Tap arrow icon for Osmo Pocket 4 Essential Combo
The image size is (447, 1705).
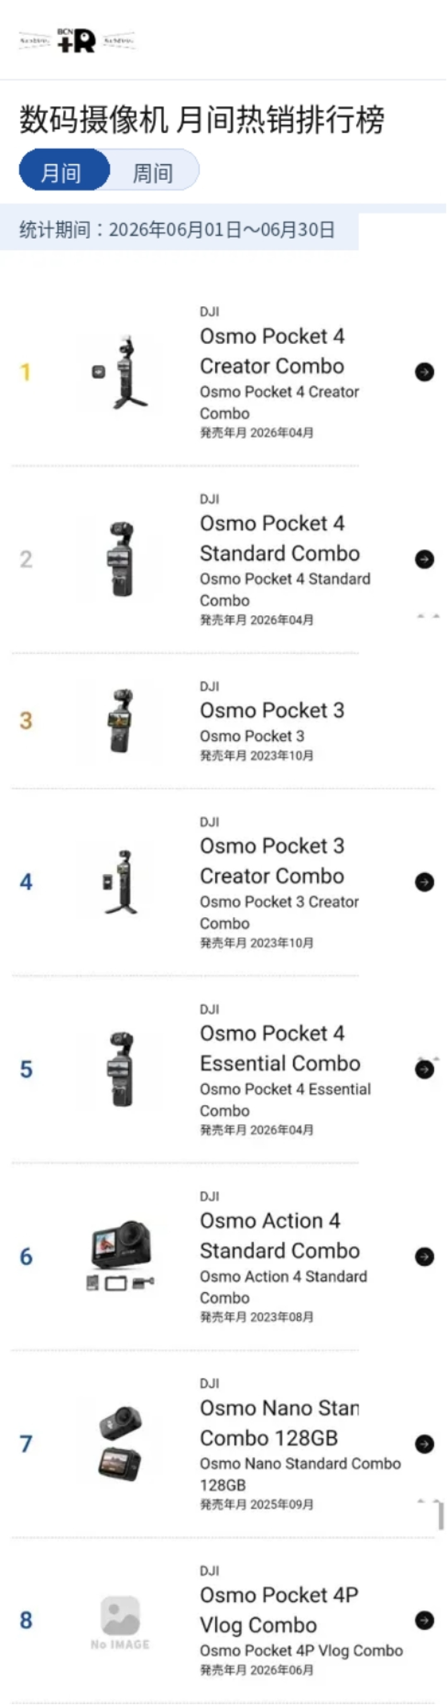425,1069
